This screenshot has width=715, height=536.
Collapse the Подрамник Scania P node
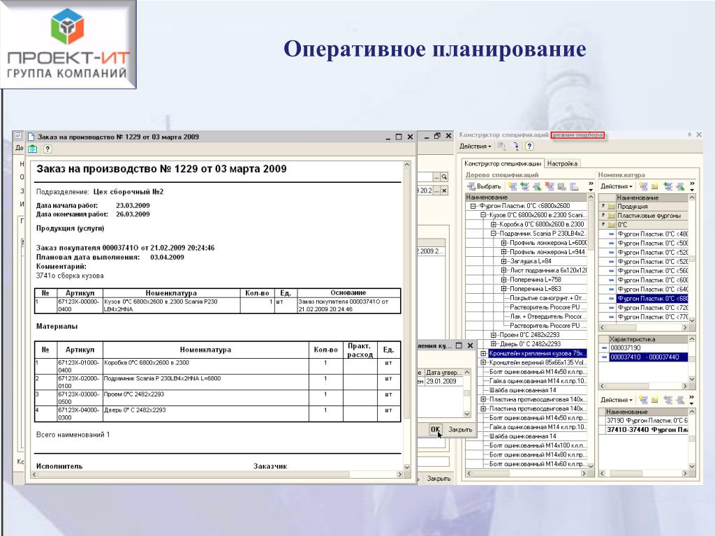coord(494,233)
